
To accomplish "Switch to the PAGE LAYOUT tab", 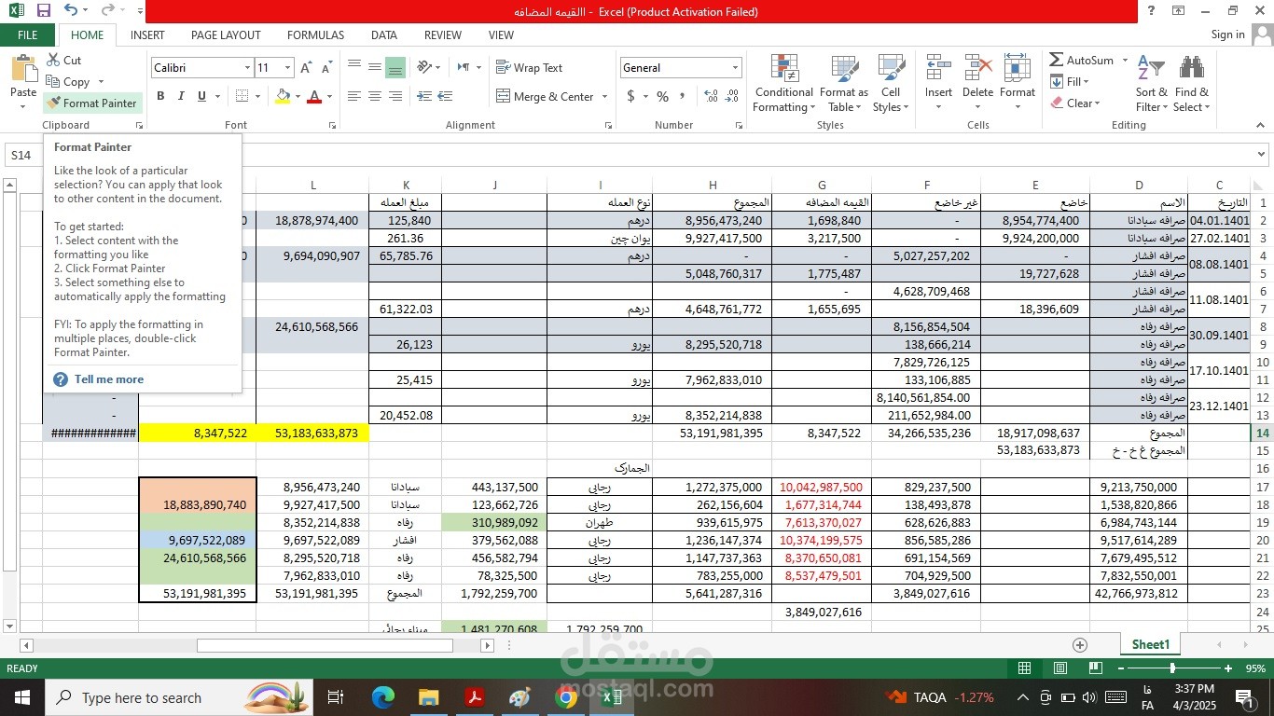I will coord(226,35).
